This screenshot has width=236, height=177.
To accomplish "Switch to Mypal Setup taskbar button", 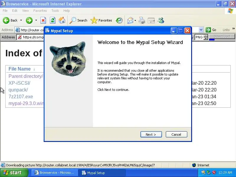I will [102, 173].
